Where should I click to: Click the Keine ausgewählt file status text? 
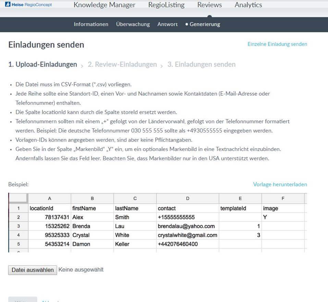pyautogui.click(x=81, y=269)
